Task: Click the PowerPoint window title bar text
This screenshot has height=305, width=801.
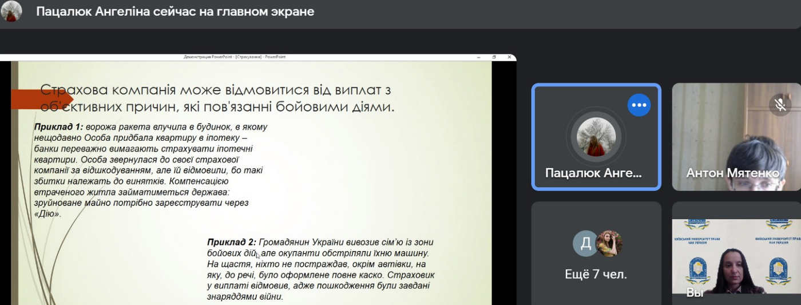Action: coord(234,57)
